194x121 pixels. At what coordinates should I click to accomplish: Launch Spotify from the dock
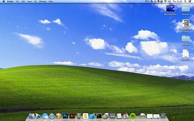click(133, 116)
